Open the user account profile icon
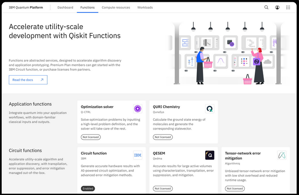 pos(277,8)
